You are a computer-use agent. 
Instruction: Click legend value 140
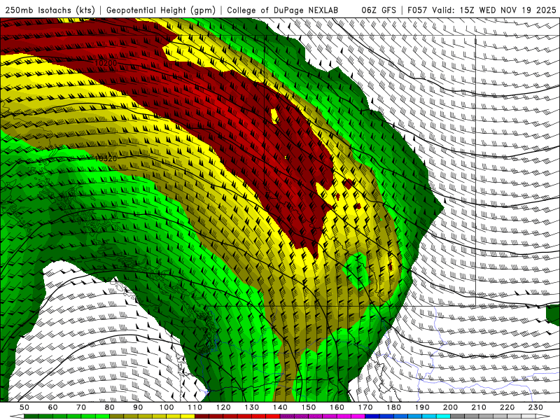click(x=280, y=407)
